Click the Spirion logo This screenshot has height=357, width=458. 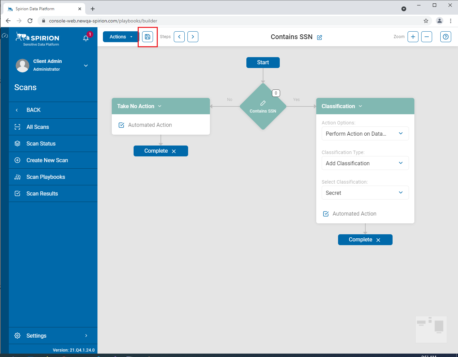click(x=37, y=39)
